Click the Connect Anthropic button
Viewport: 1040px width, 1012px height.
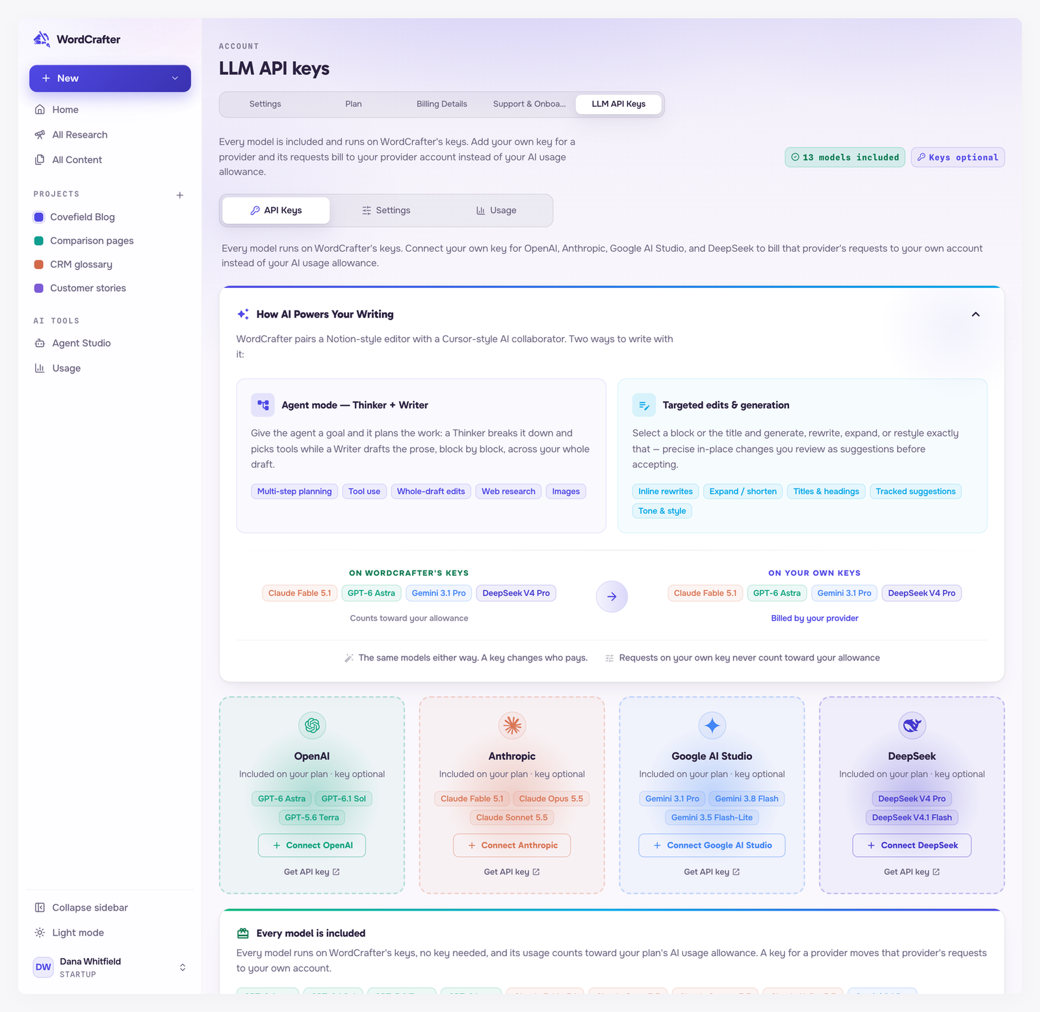point(512,845)
